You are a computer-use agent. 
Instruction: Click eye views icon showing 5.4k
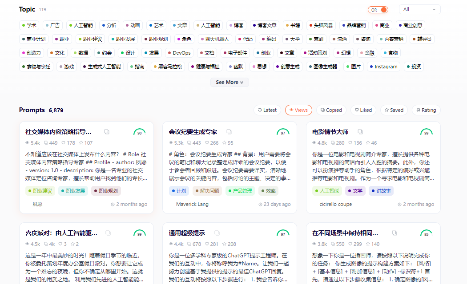[28, 143]
